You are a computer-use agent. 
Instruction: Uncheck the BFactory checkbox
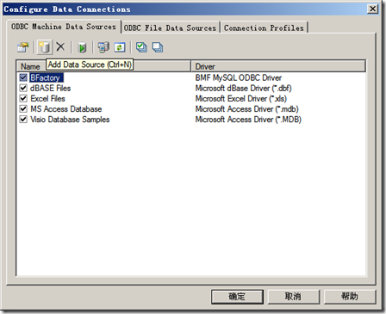pyautogui.click(x=23, y=77)
